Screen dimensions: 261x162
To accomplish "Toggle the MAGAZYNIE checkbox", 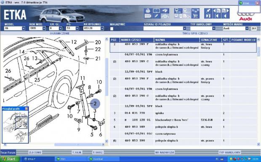I will [112, 28].
